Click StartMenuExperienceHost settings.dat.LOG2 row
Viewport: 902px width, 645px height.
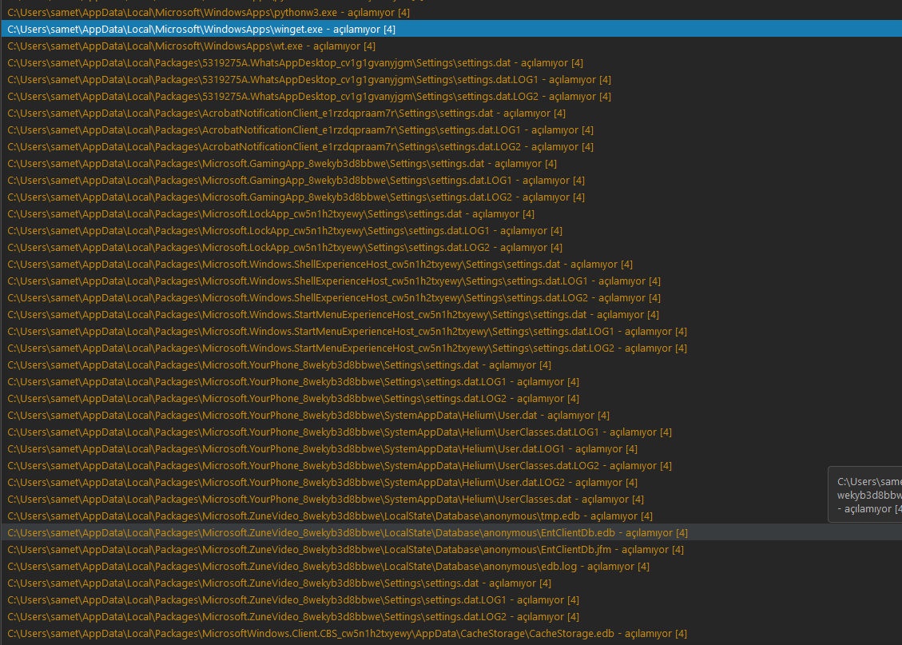(451, 348)
